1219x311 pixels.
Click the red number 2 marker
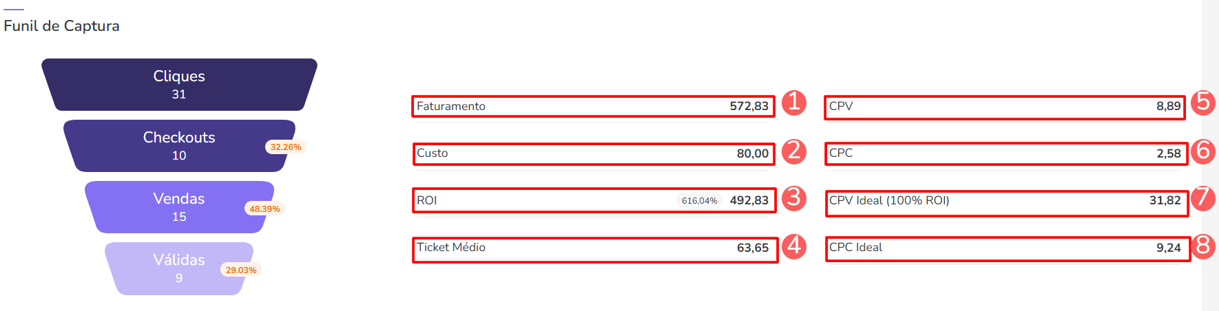pyautogui.click(x=794, y=150)
